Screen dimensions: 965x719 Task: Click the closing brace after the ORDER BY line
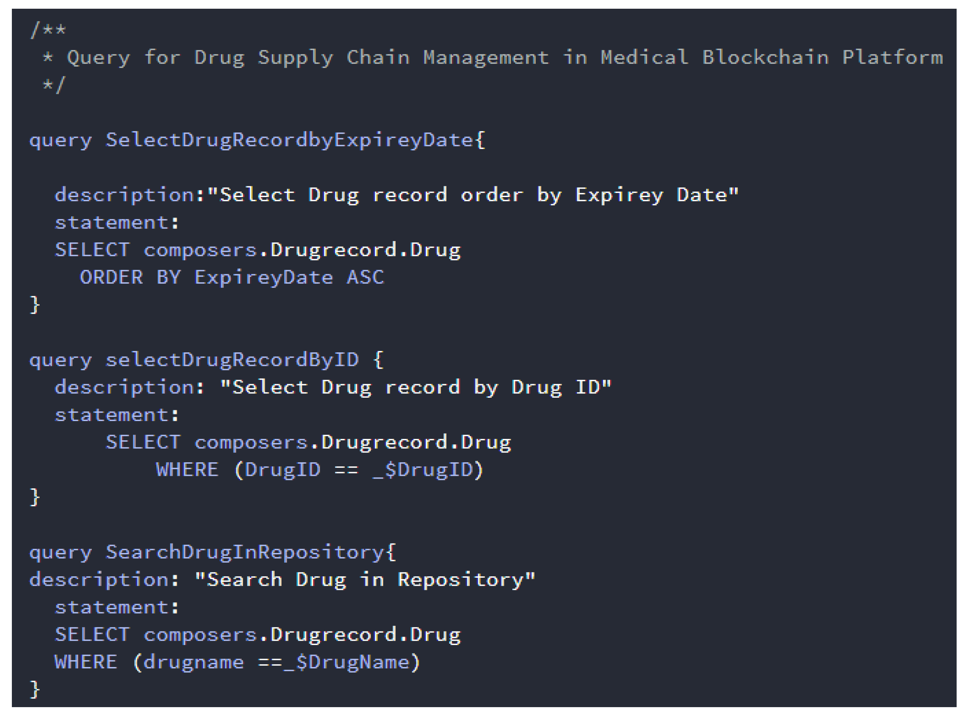pos(35,304)
